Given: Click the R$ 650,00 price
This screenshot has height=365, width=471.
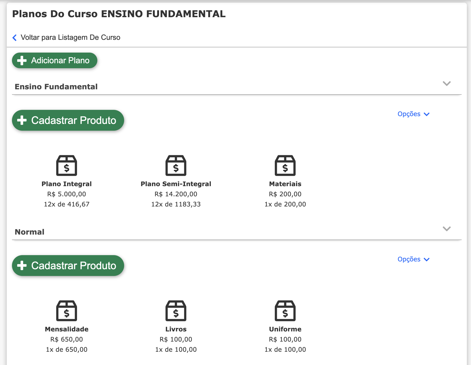Looking at the screenshot, I should (67, 339).
